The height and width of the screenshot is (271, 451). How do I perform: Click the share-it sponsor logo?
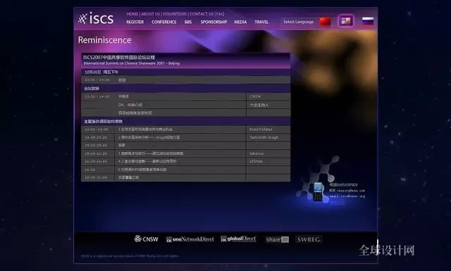(277, 239)
